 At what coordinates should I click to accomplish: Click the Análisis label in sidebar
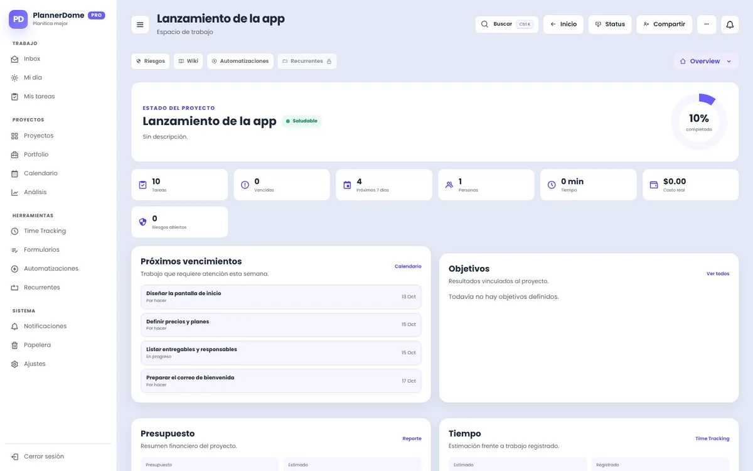(35, 192)
